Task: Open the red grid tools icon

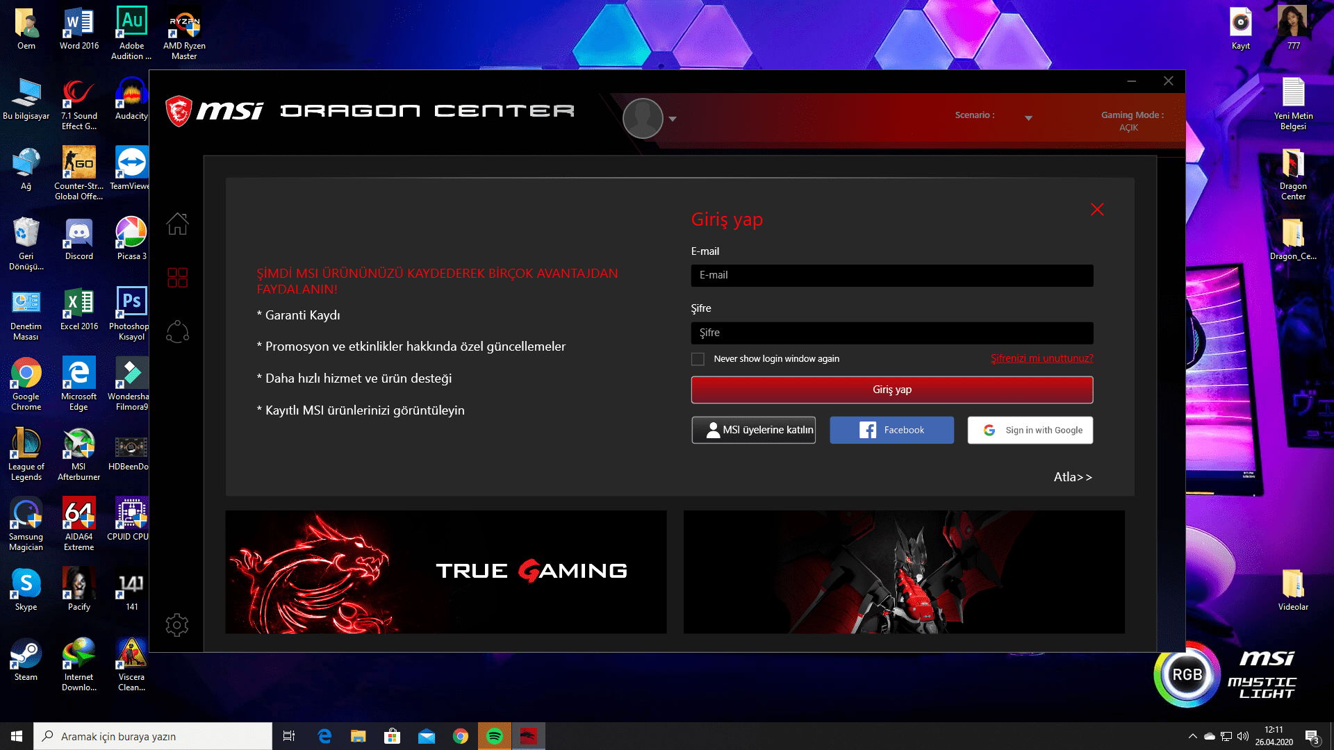Action: [177, 278]
